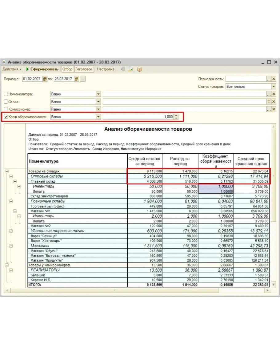Click the help question mark icon

[139, 69]
